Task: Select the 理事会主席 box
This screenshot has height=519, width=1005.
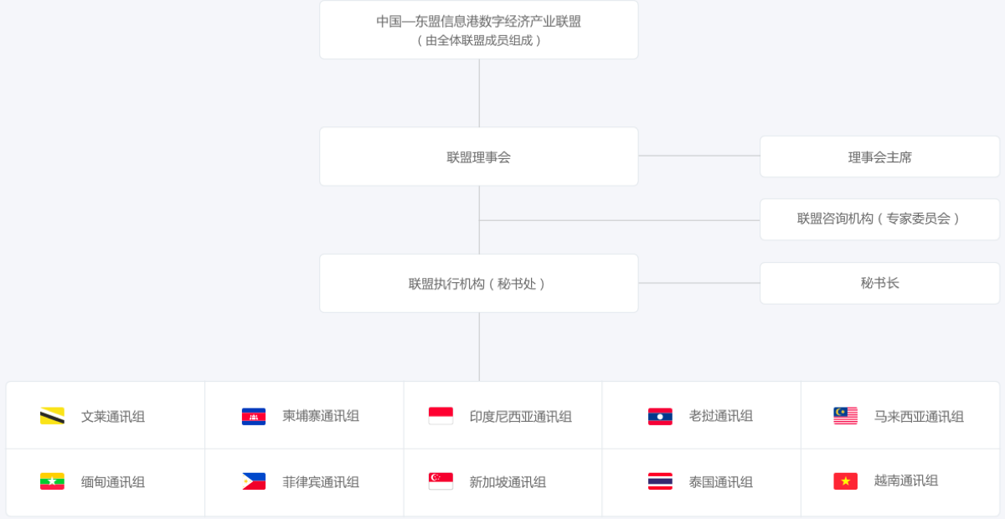Action: [x=879, y=157]
